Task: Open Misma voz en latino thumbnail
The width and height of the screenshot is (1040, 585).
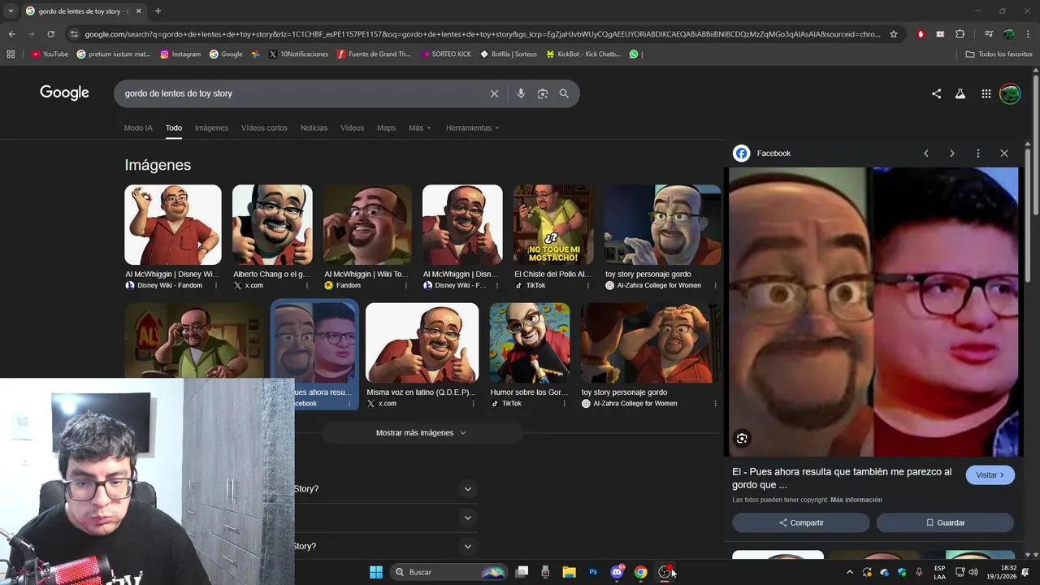Action: click(x=422, y=343)
